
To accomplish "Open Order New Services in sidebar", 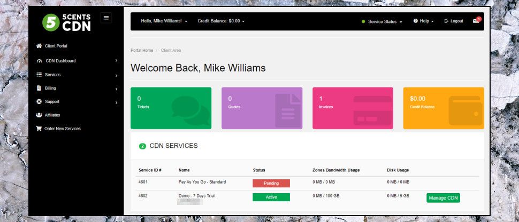I will point(63,129).
